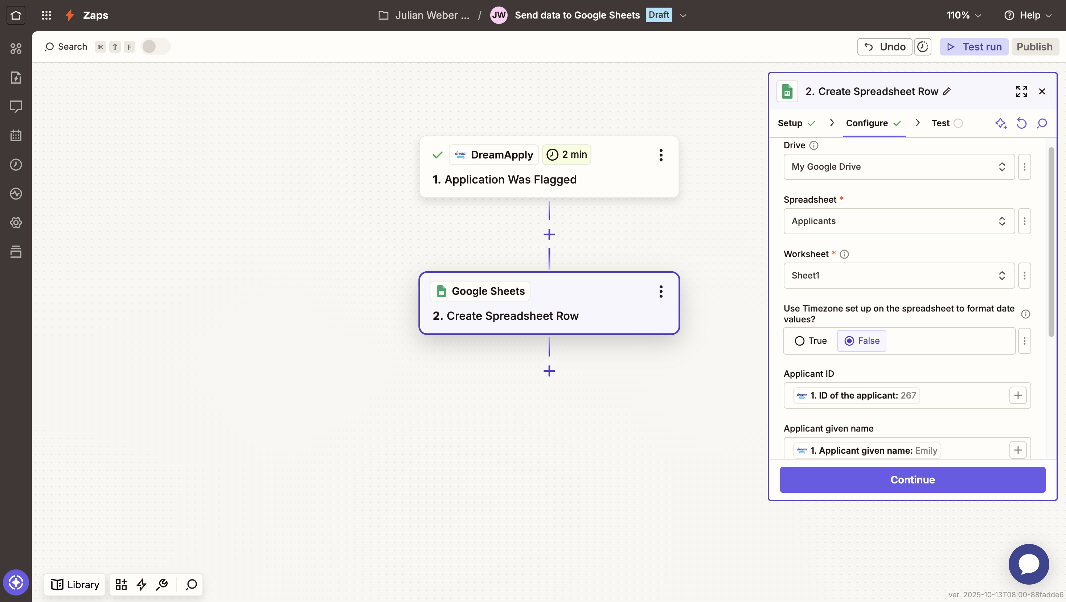Open the add-step grid icon in bottom toolbar

121,584
